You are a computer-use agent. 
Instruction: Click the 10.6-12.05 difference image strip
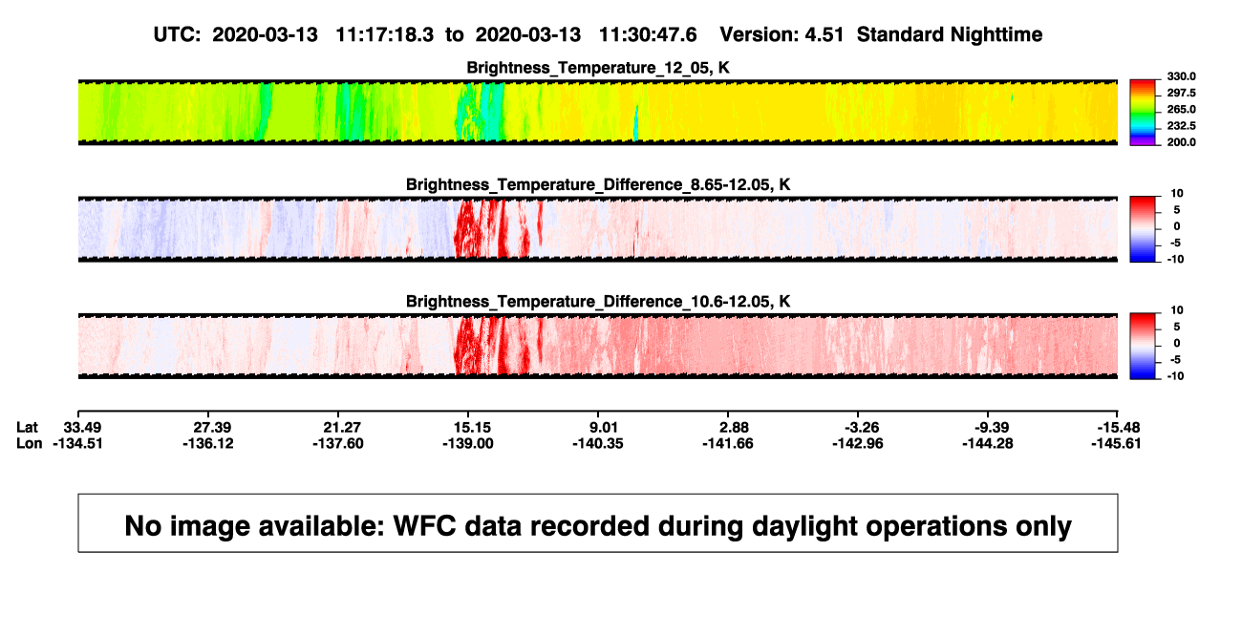tap(598, 346)
